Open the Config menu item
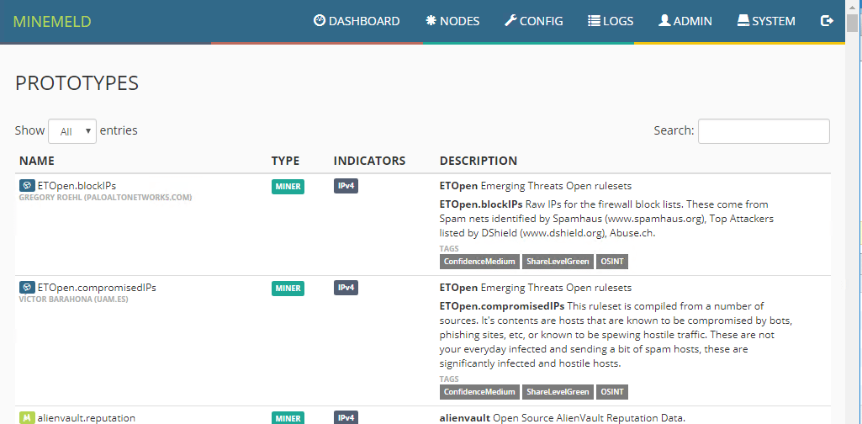862x424 pixels. coord(534,21)
